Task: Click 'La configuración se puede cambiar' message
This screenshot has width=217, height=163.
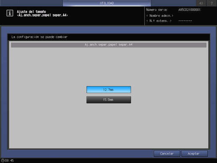Action: 39,37
